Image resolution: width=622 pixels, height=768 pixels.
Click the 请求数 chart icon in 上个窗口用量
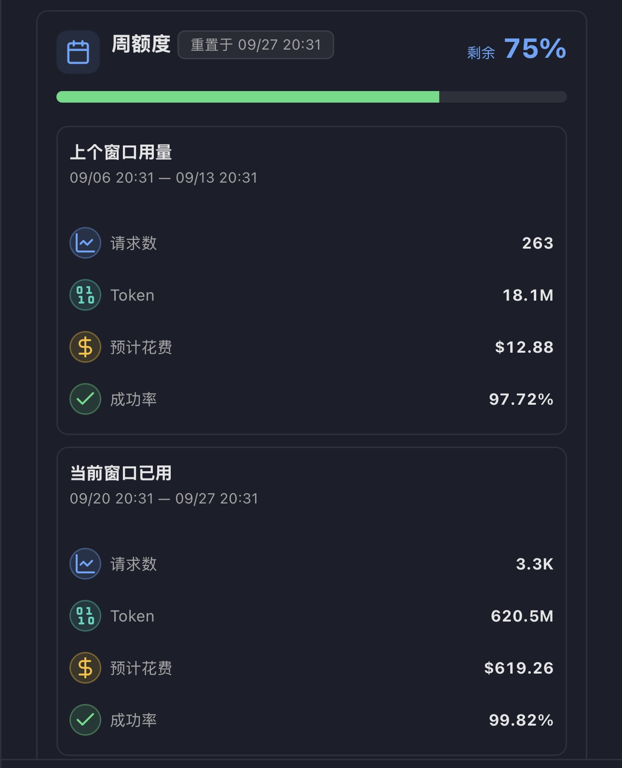85,243
